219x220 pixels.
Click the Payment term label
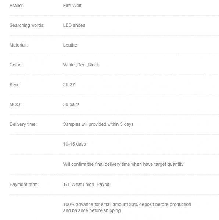coord(24,184)
